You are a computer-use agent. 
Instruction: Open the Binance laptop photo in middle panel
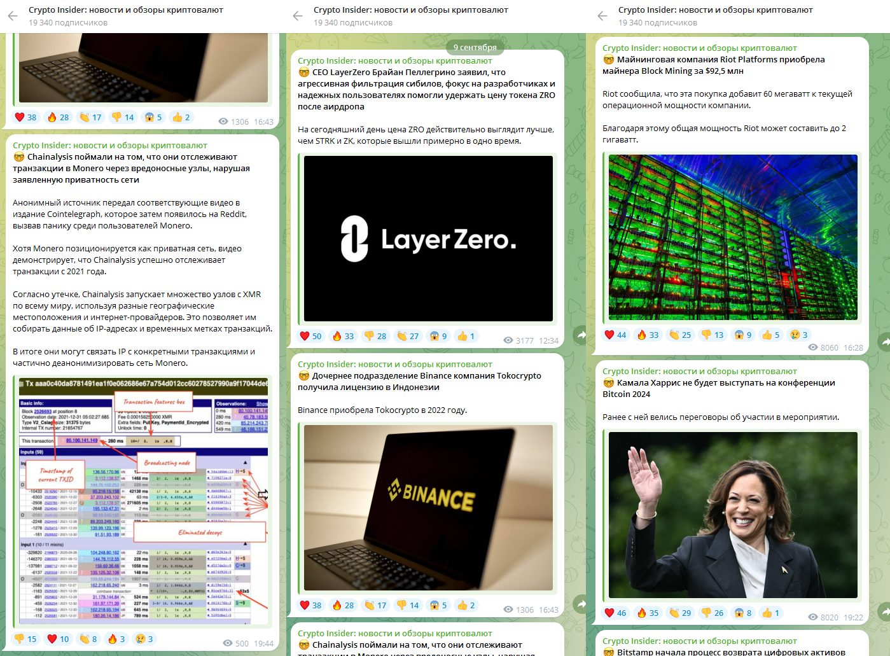(x=428, y=508)
